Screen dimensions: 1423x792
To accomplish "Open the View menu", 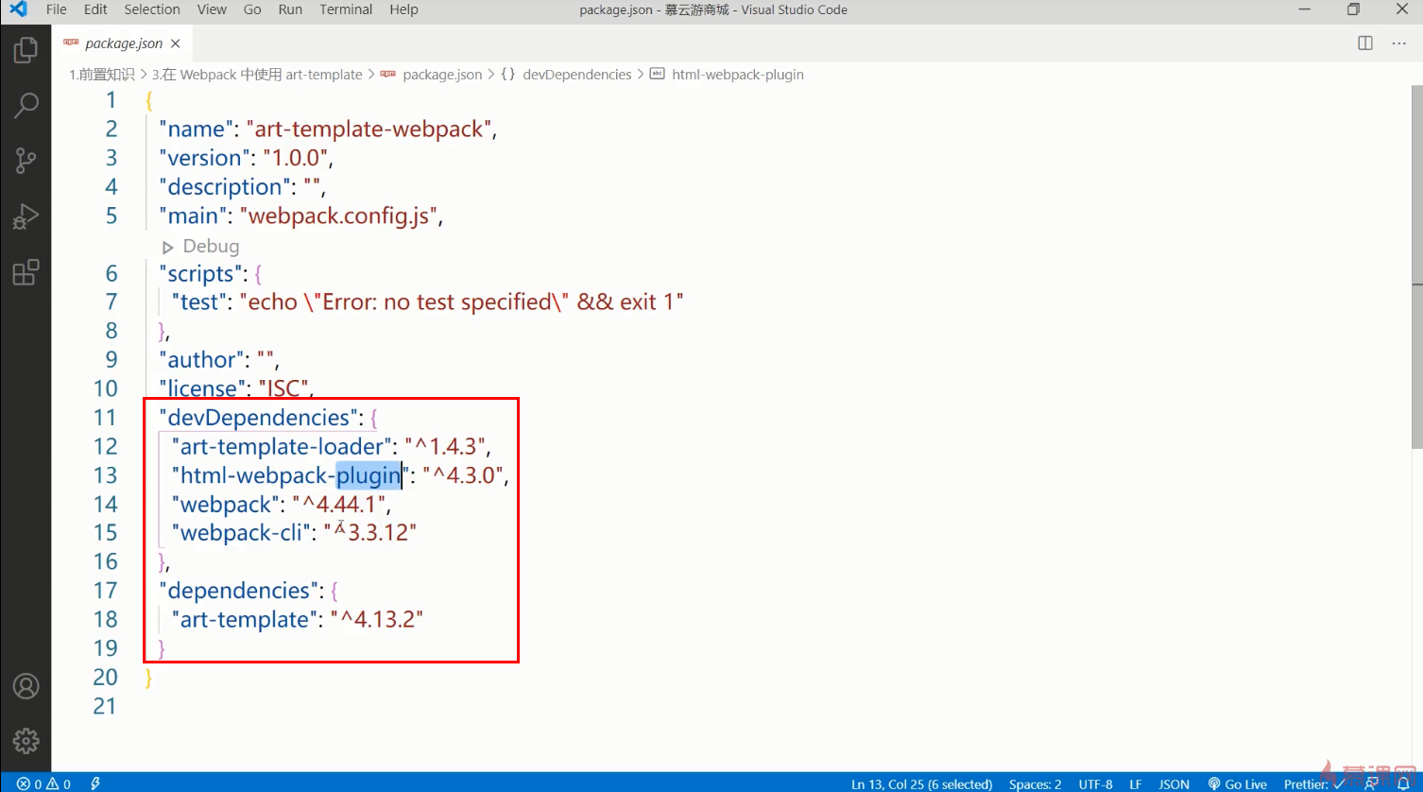I will point(212,9).
